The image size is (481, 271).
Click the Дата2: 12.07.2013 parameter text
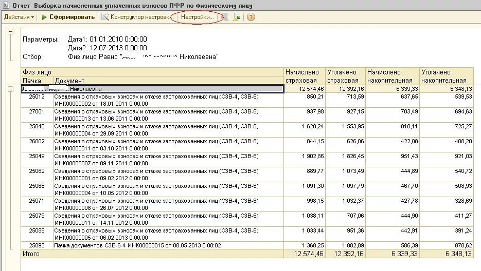coord(108,48)
